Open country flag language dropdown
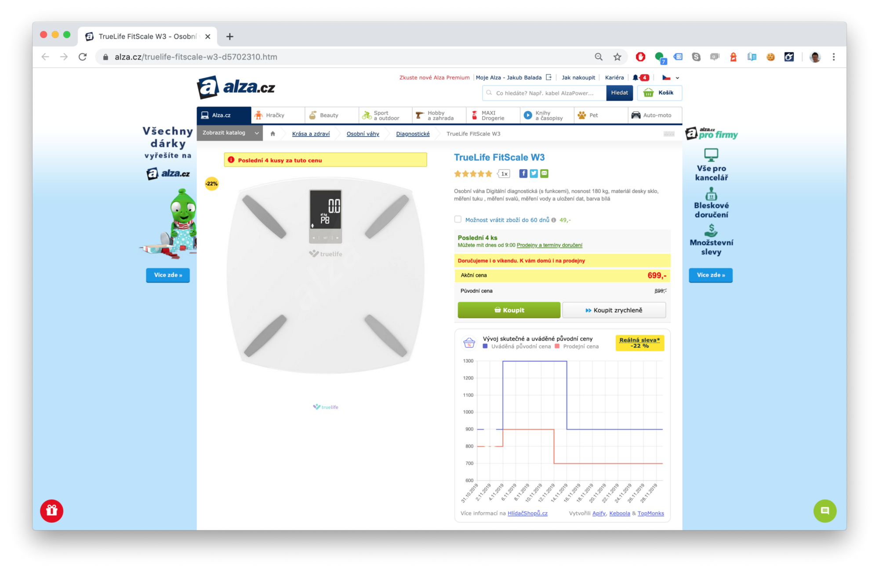Viewport: 879px width, 573px height. pos(671,78)
